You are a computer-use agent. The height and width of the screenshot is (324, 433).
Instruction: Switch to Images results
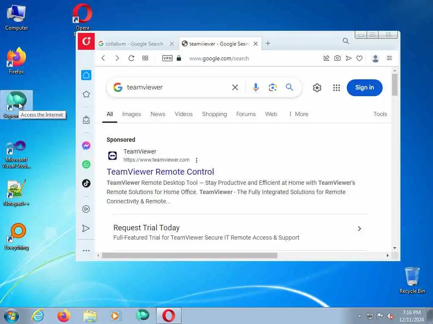[132, 114]
